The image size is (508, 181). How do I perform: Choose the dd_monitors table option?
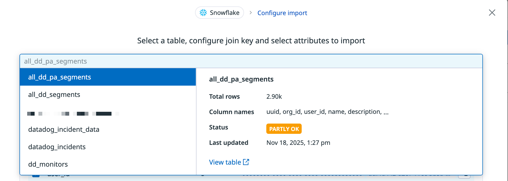coord(48,164)
